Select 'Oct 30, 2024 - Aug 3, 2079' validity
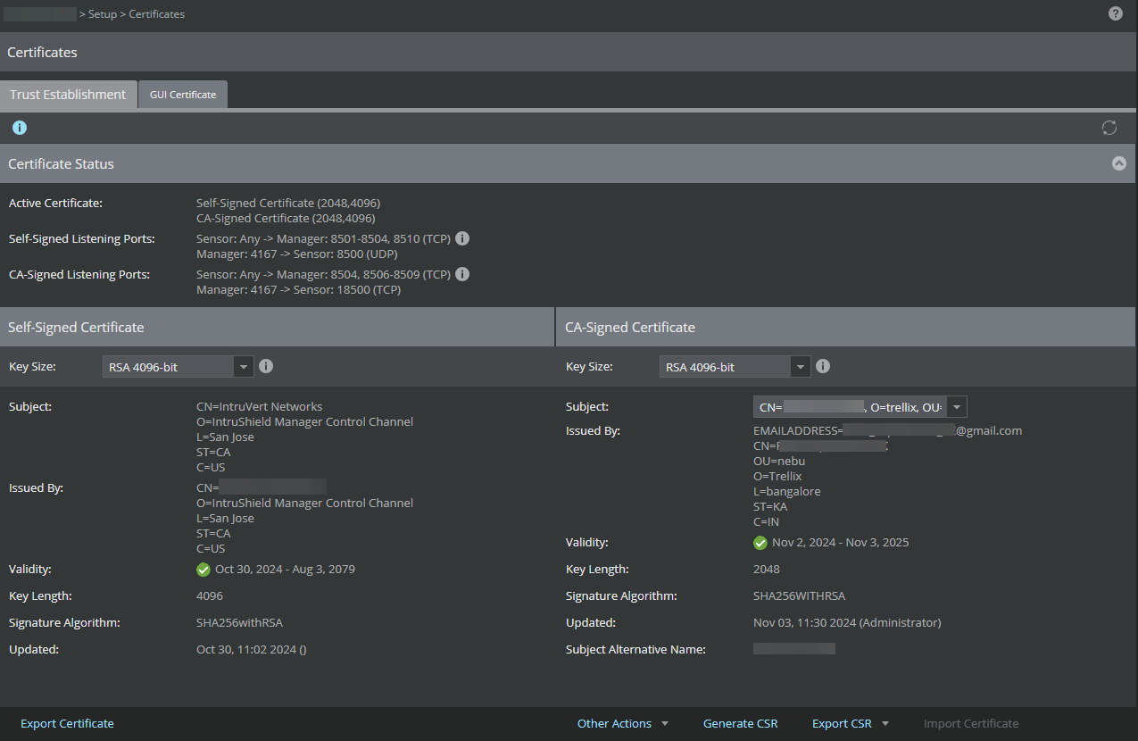 click(286, 570)
